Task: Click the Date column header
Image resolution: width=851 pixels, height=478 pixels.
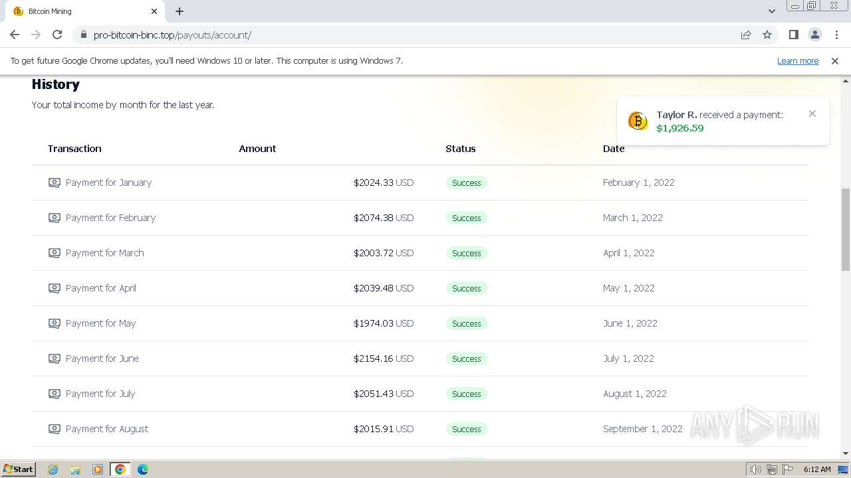Action: [614, 149]
